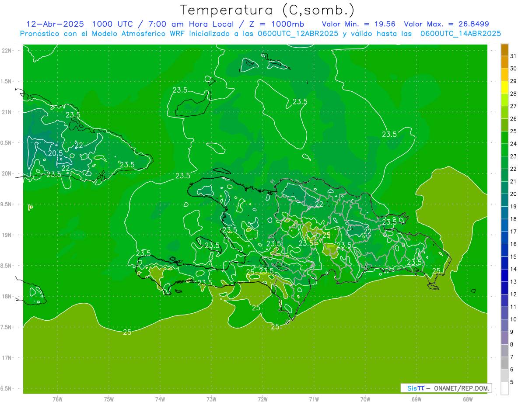Click the "5" value on the color scale
This screenshot has height=405, width=525.
(511, 382)
